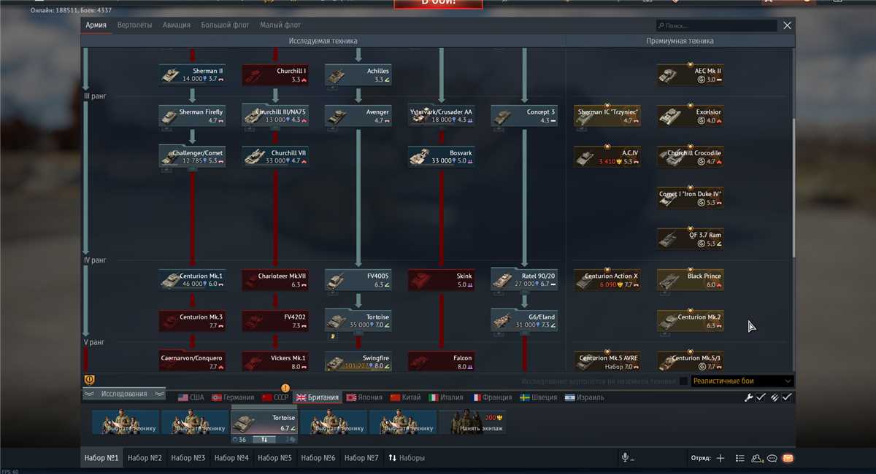Select the premium AEC Mk II card
This screenshot has height=474, width=876.
point(691,75)
